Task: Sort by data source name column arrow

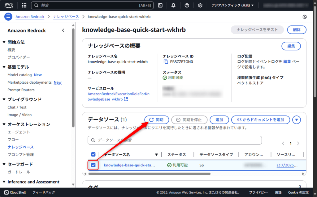Action: [x=156, y=155]
